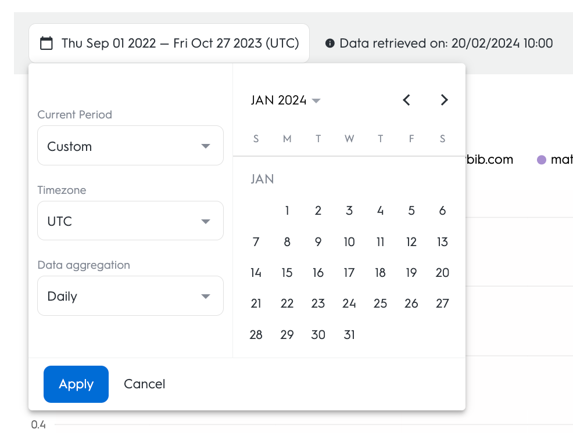The image size is (573, 433).
Task: Click January 20 in calendar grid
Action: click(442, 273)
